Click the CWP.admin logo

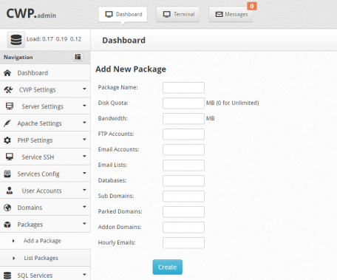click(x=31, y=13)
